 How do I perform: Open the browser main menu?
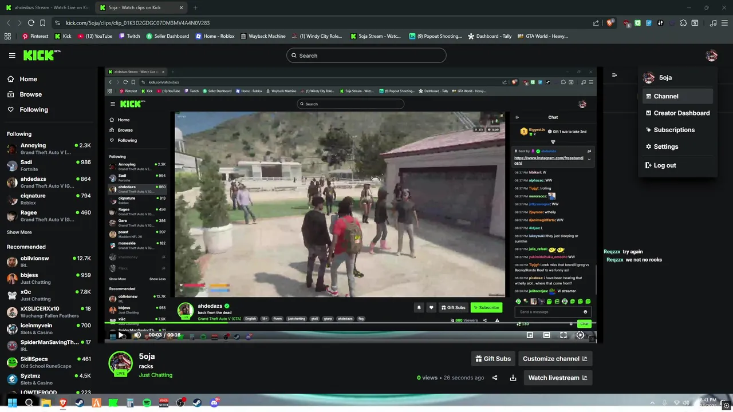[724, 23]
